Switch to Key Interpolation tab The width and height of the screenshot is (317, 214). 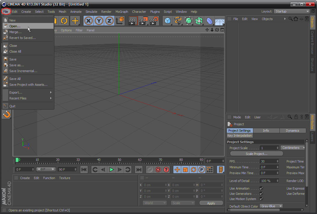[240, 135]
